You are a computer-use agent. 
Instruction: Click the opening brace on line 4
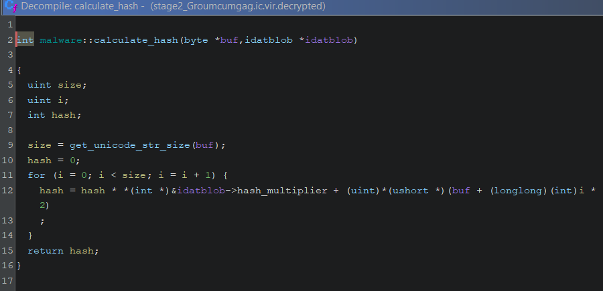19,70
